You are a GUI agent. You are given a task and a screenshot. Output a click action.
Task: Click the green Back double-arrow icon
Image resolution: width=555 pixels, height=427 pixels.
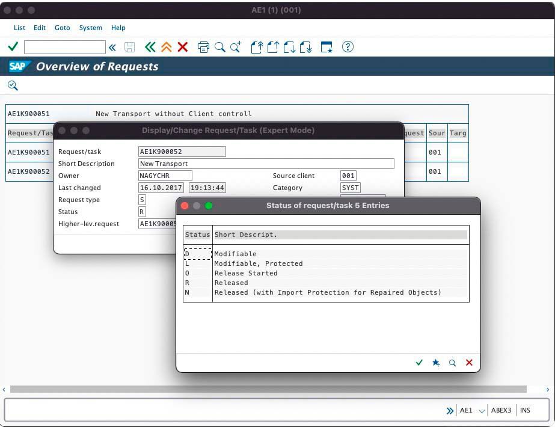[x=150, y=47]
